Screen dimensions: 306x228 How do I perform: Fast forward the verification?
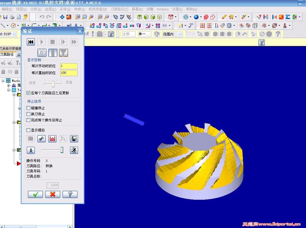74,42
